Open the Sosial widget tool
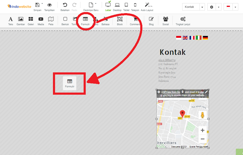The width and height of the screenshot is (243, 155). pos(165,20)
